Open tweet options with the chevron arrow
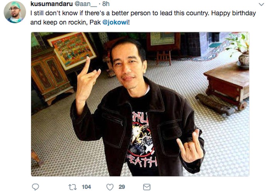This screenshot has height=193, width=270. [262, 4]
